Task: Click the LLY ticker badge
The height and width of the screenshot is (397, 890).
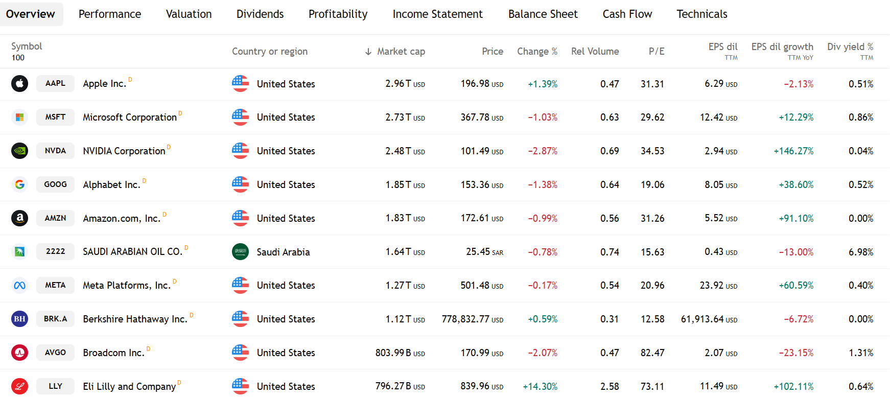Action: tap(55, 386)
